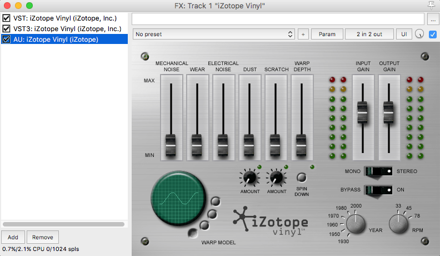Click the 45 RPM label
The height and width of the screenshot is (256, 440).
409,208
